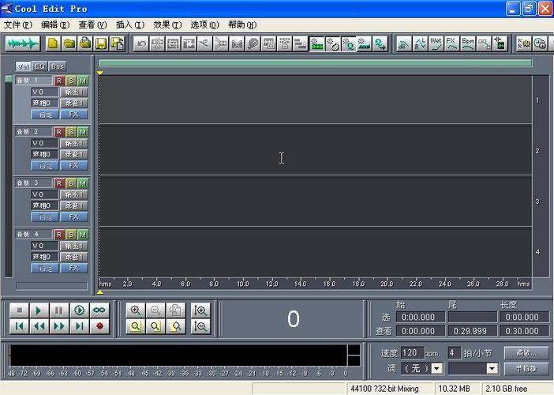Open the key (调) dropdown showing 无

click(437, 368)
